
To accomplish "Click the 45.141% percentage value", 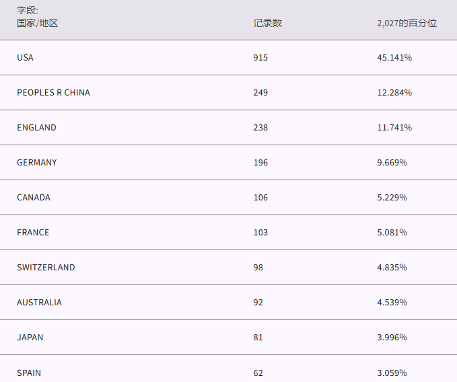I will click(x=394, y=58).
